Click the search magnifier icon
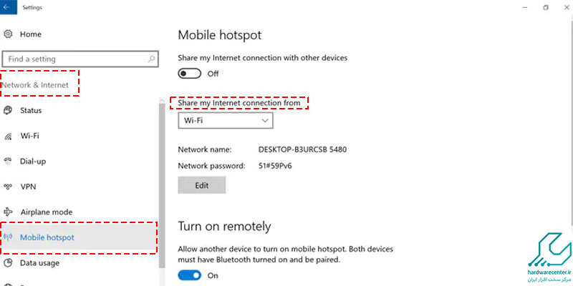 pyautogui.click(x=151, y=59)
